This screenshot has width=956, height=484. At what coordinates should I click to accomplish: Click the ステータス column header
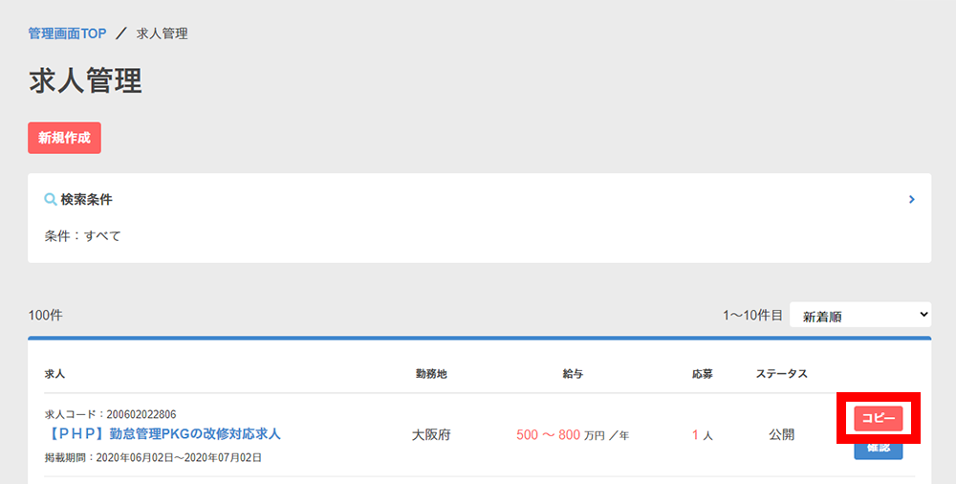pos(781,373)
